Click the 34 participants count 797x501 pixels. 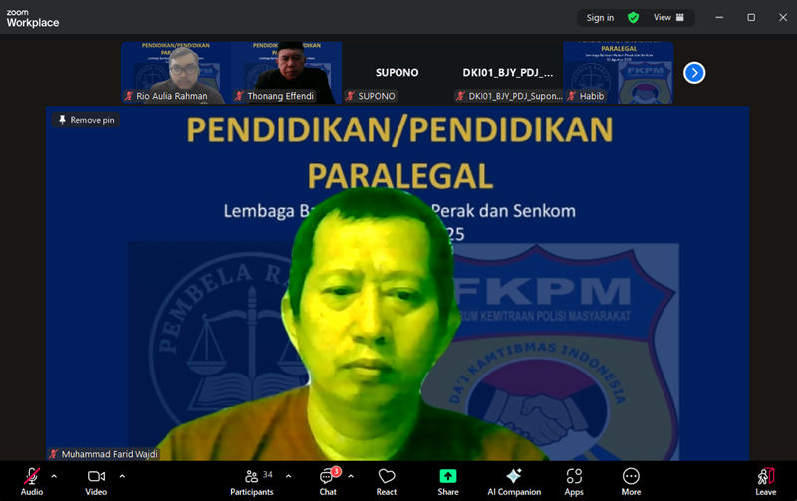coord(268,474)
